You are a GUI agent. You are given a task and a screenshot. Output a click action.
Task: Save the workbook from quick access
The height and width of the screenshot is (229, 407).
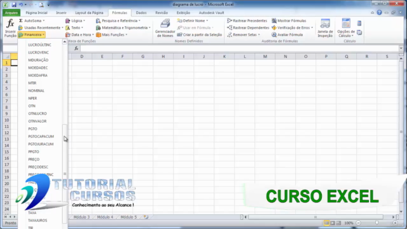click(14, 4)
